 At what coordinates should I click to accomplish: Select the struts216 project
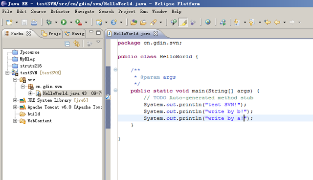tap(31, 66)
